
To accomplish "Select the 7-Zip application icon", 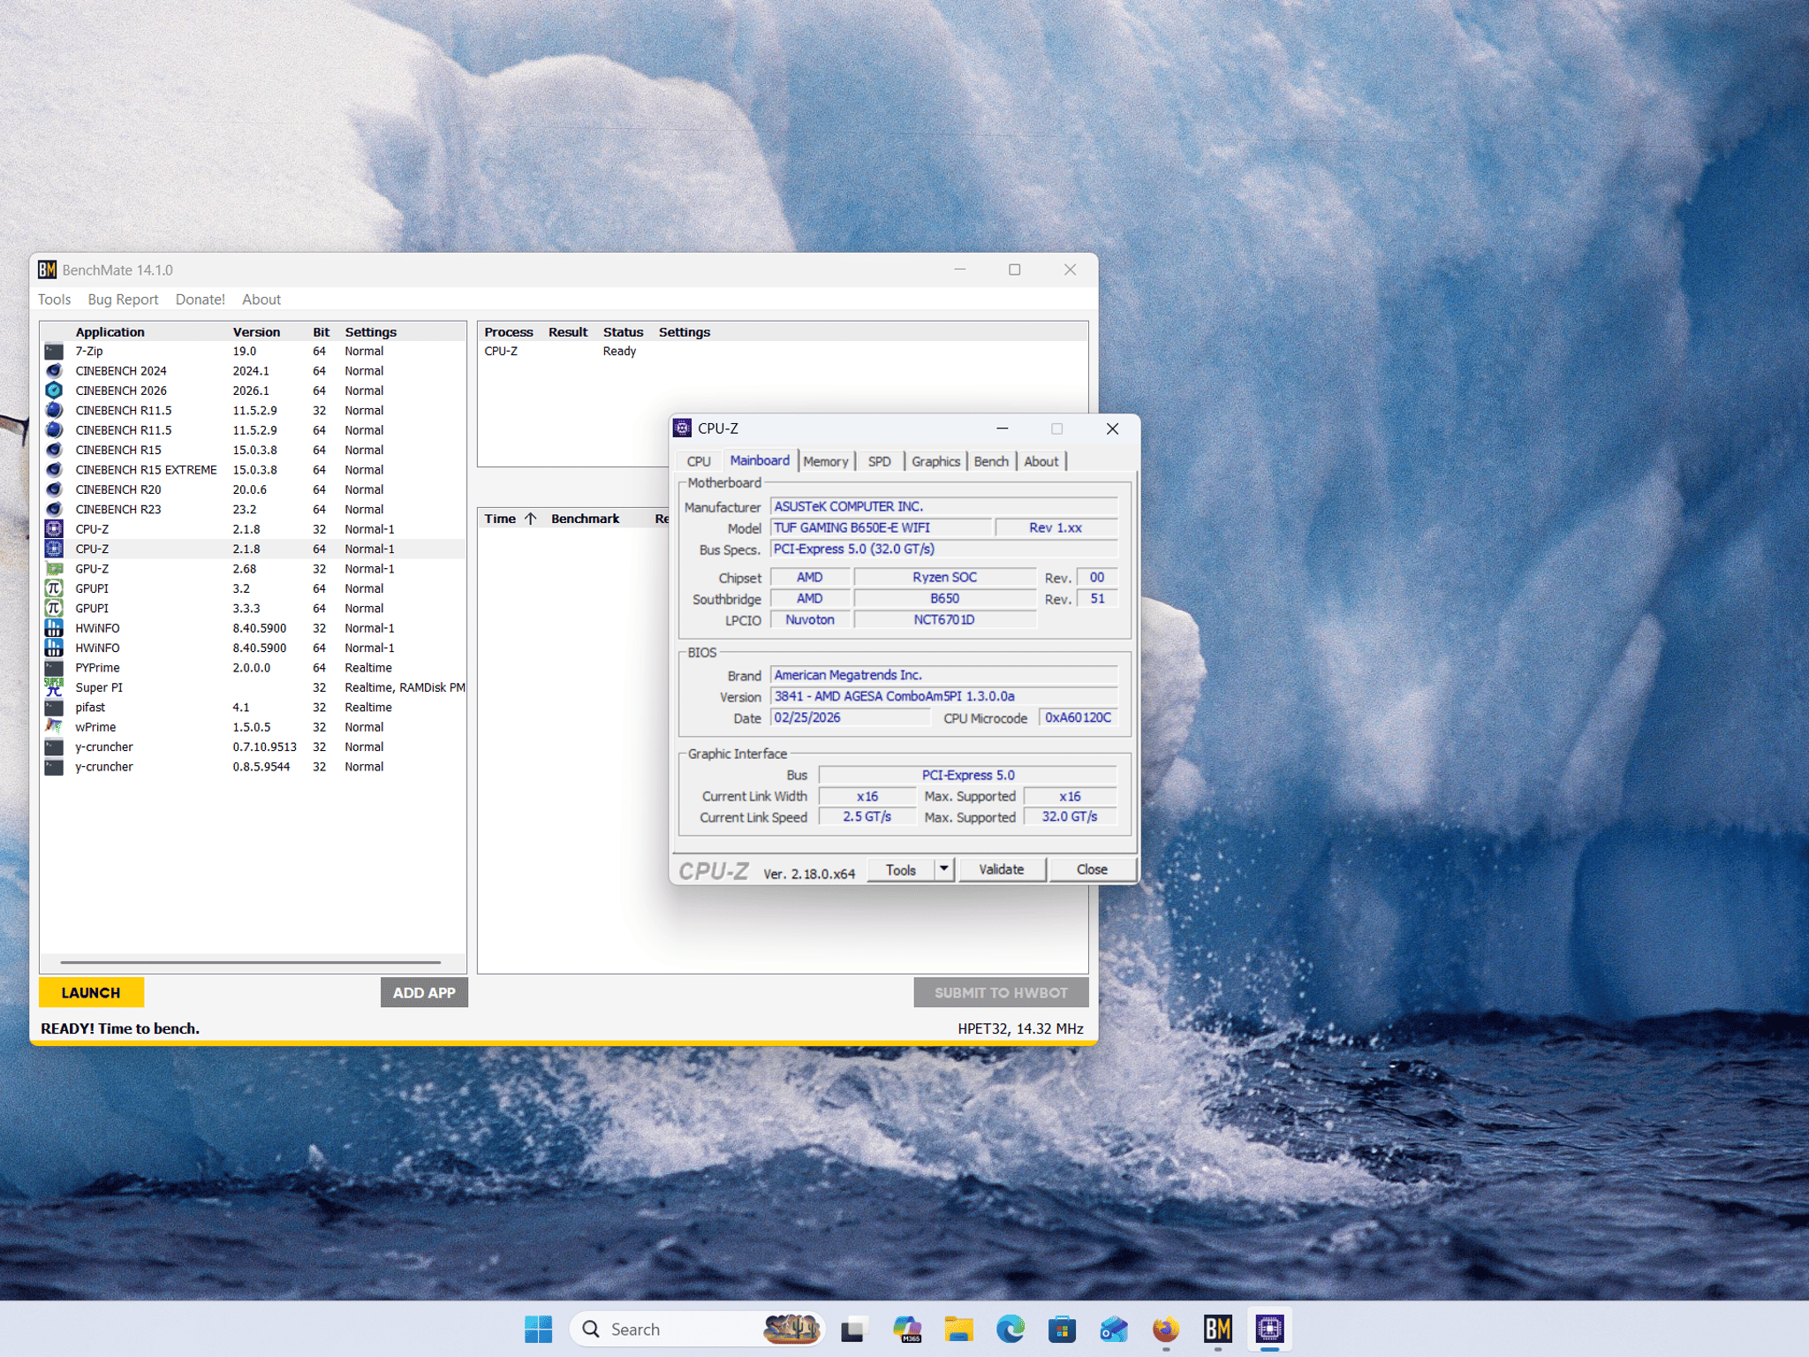I will coord(54,351).
